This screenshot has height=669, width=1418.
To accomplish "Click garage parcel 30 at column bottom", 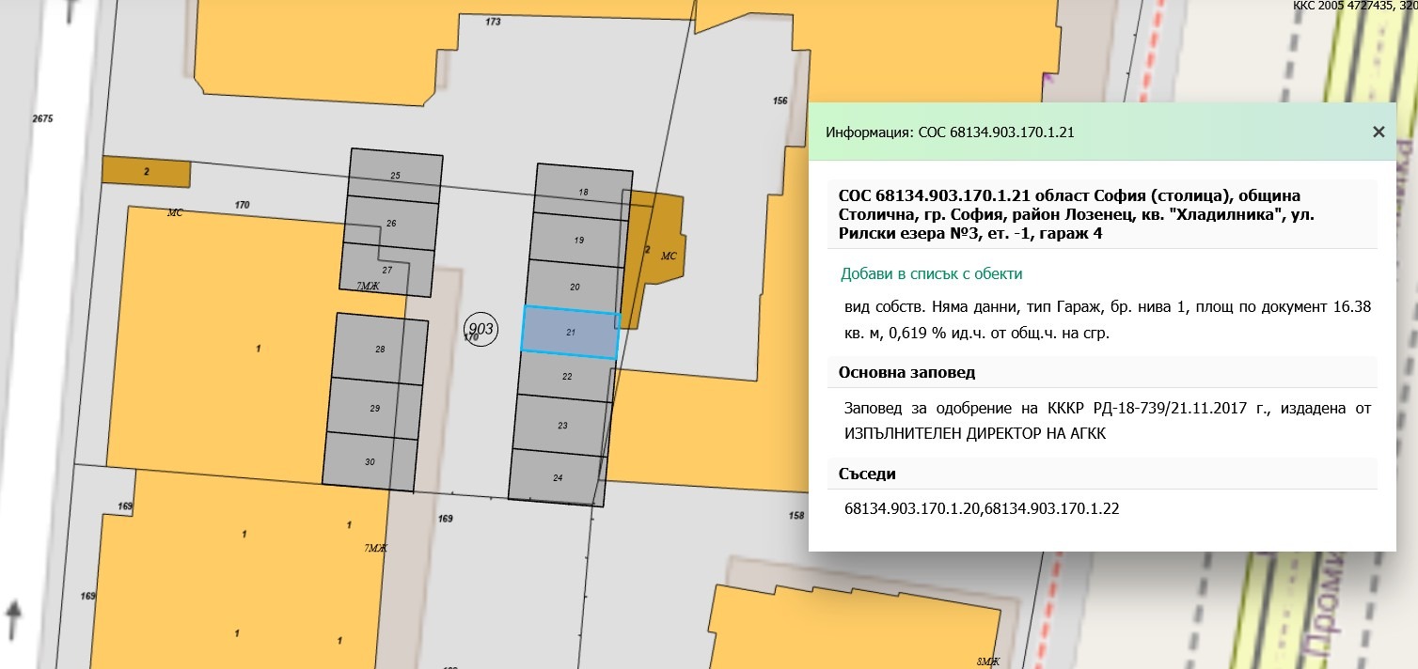I will pyautogui.click(x=370, y=461).
